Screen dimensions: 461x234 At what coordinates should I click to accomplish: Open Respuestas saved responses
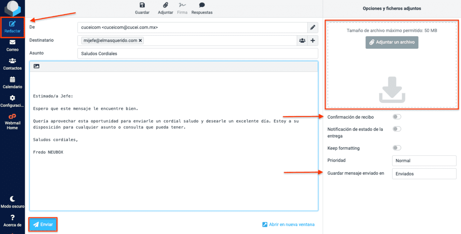tap(202, 9)
